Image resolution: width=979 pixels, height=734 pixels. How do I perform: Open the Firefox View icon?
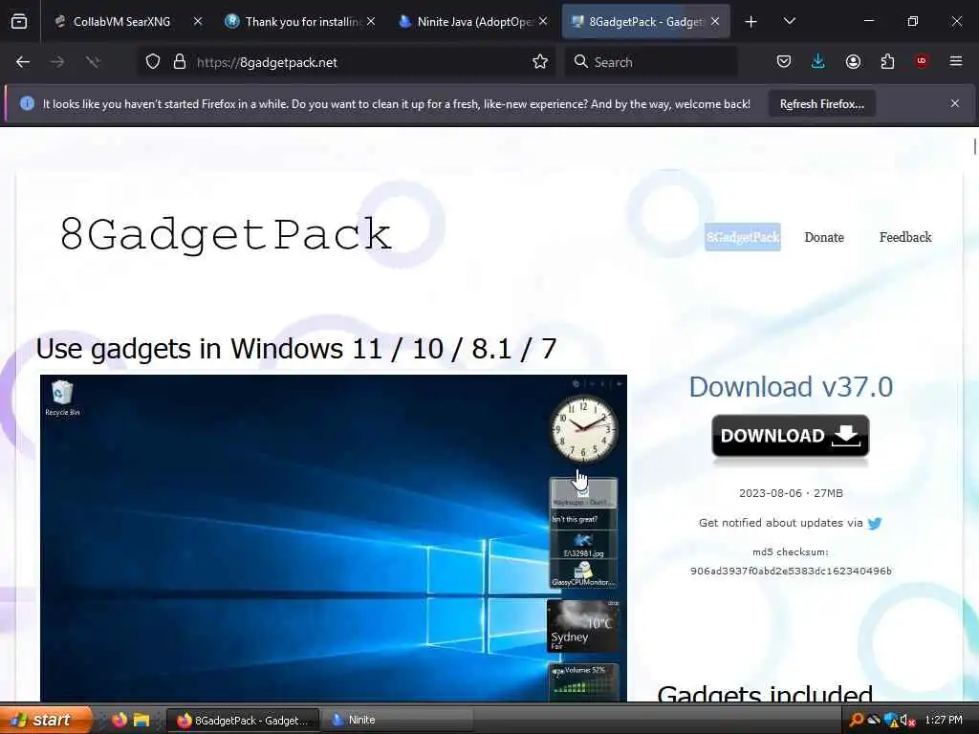(19, 22)
